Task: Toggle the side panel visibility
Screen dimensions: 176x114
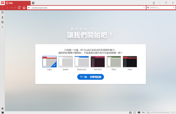Action: pos(3,112)
